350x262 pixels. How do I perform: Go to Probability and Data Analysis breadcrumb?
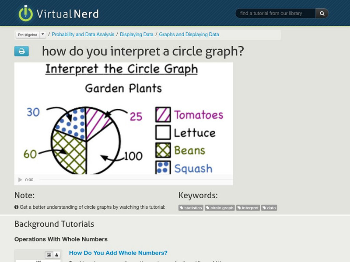[83, 34]
